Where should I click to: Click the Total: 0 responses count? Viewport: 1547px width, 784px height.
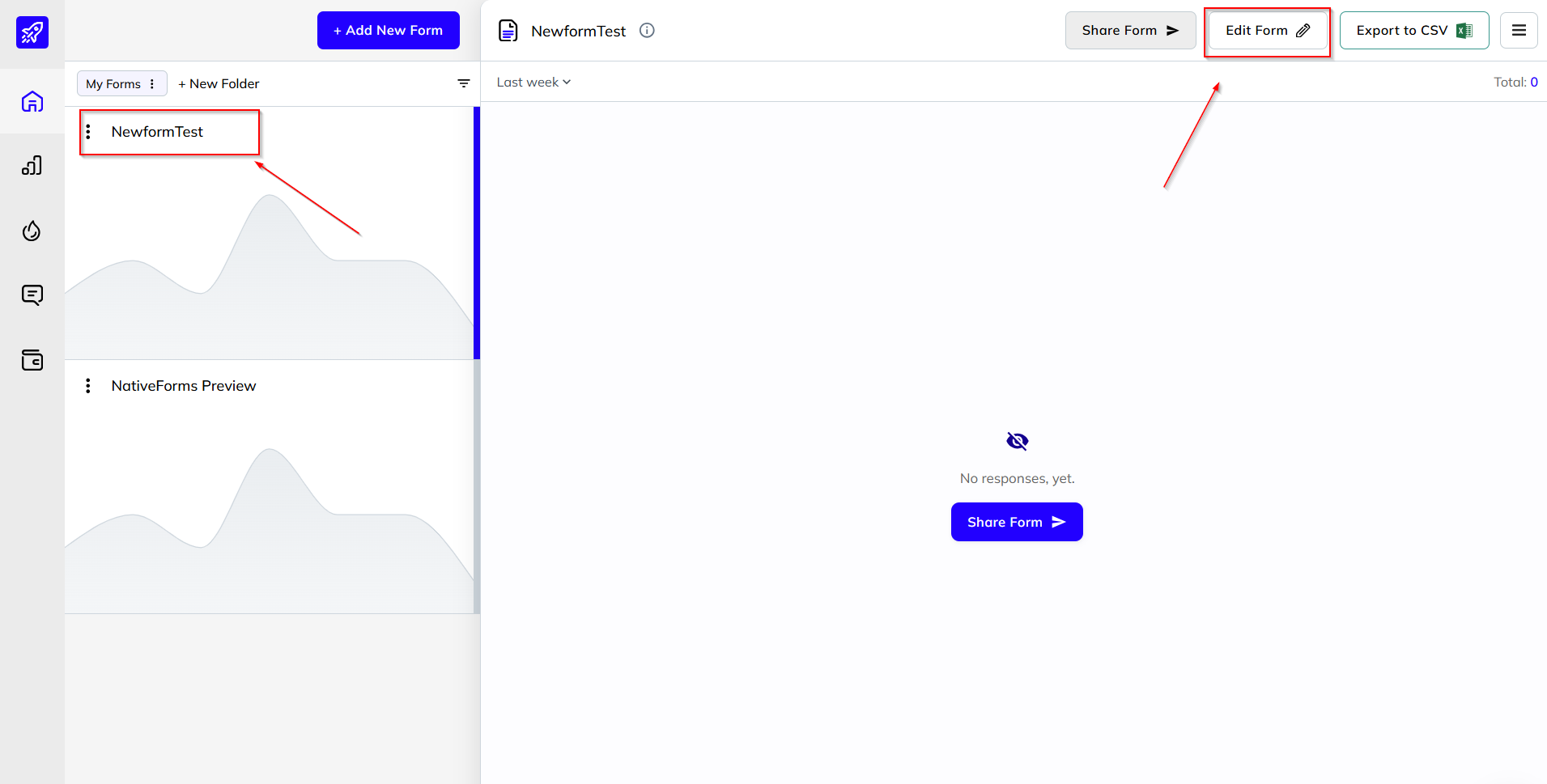point(1515,82)
